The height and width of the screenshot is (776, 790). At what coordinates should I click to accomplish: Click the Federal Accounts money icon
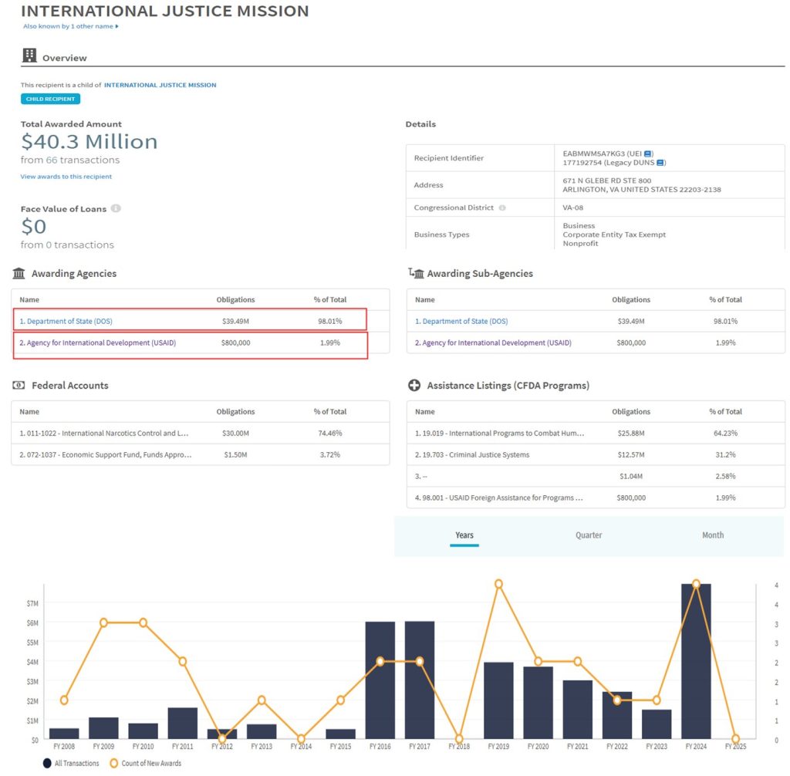[x=19, y=386]
